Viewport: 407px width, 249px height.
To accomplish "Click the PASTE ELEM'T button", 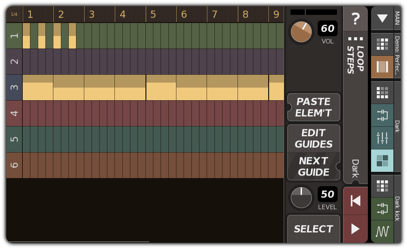I will pos(313,107).
